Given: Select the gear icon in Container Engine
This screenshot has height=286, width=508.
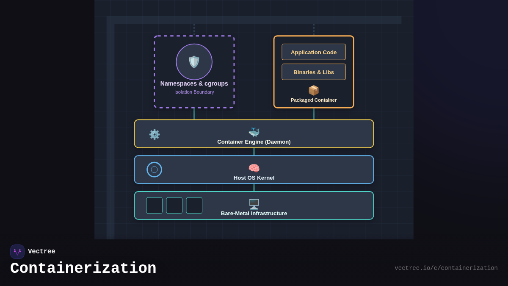Looking at the screenshot, I should click(155, 134).
